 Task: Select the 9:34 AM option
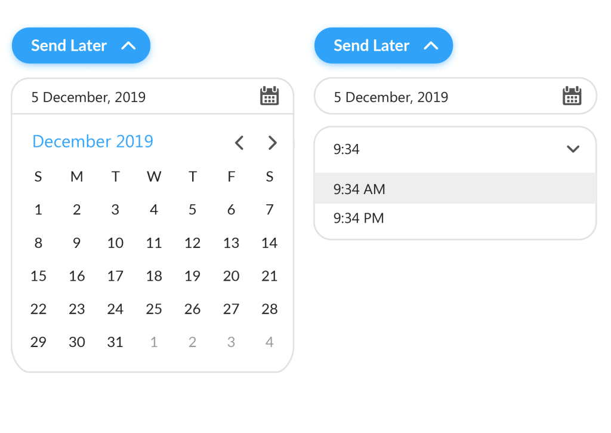(x=359, y=188)
